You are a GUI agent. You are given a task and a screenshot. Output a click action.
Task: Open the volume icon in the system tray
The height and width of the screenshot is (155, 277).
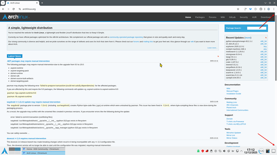(224, 151)
